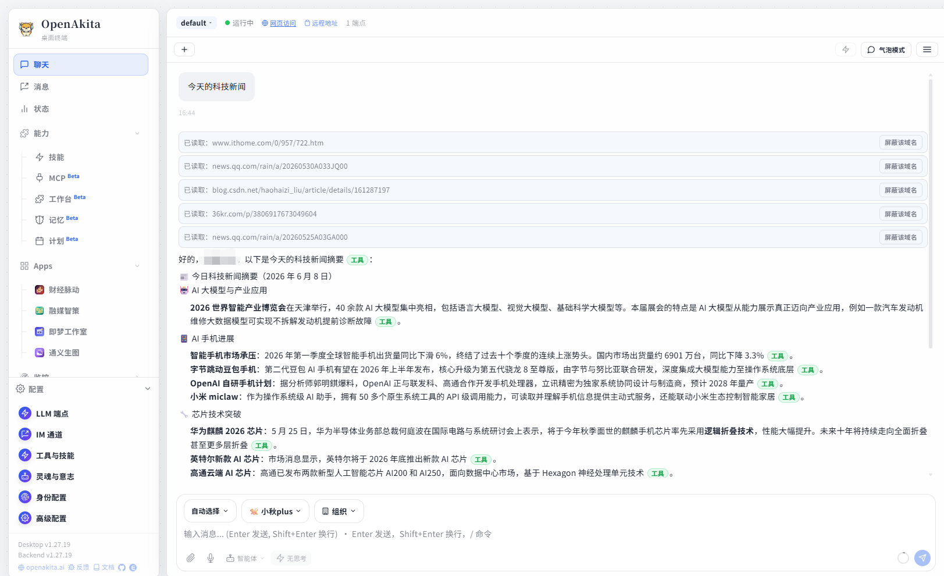Click 工具 tag after 英特尔新款 AI 芯片 line
This screenshot has width=944, height=576.
click(x=480, y=460)
